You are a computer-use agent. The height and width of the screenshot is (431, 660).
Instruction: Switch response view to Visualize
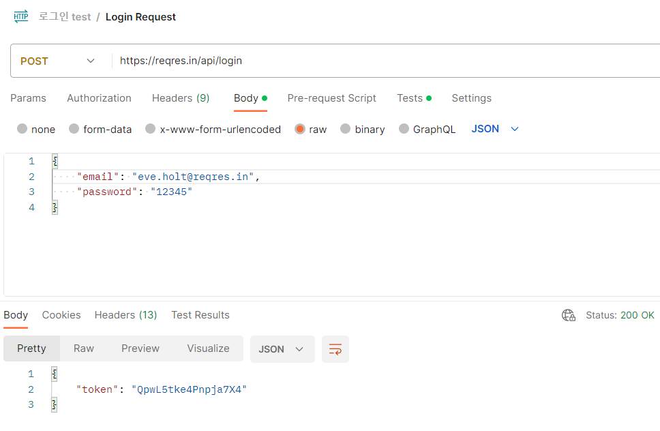209,348
